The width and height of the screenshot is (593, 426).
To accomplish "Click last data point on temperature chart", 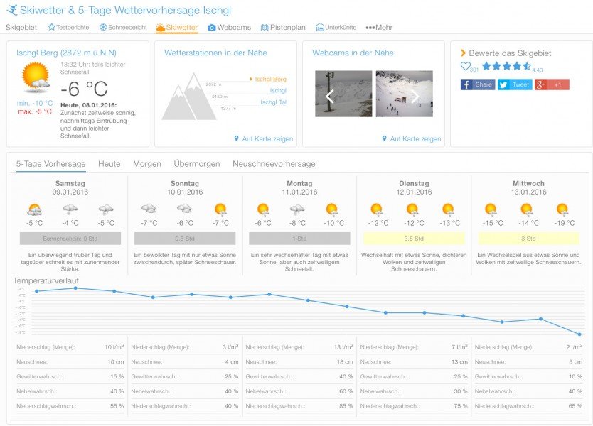I will [579, 334].
